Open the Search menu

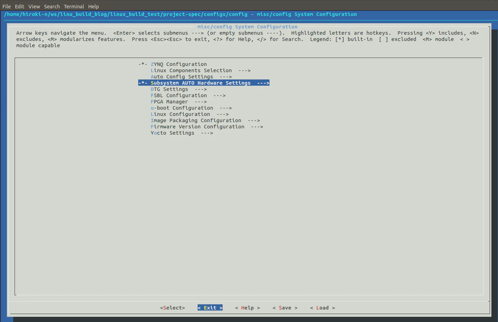(x=52, y=7)
